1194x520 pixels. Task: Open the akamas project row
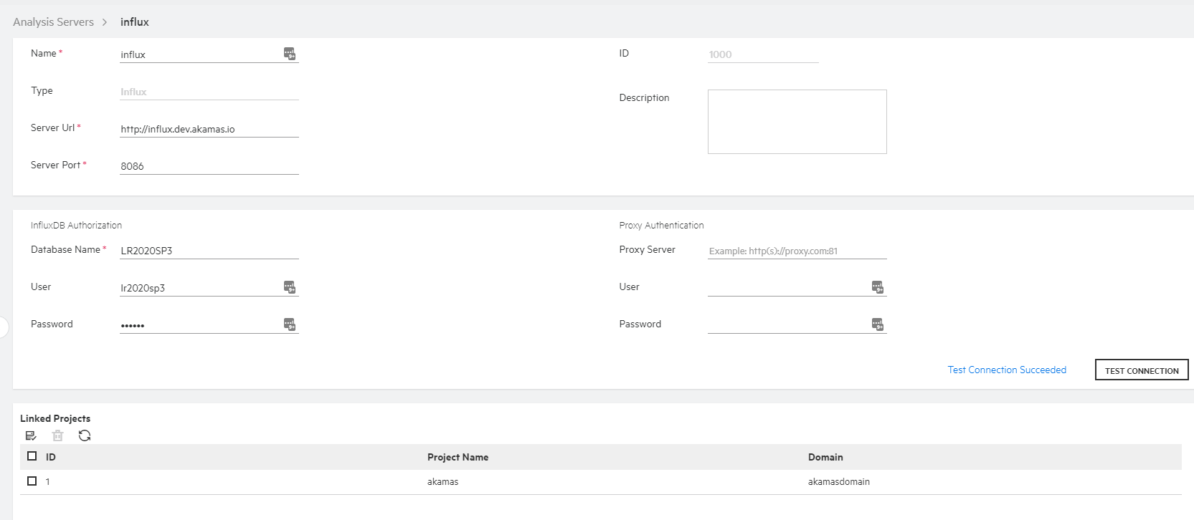[442, 482]
